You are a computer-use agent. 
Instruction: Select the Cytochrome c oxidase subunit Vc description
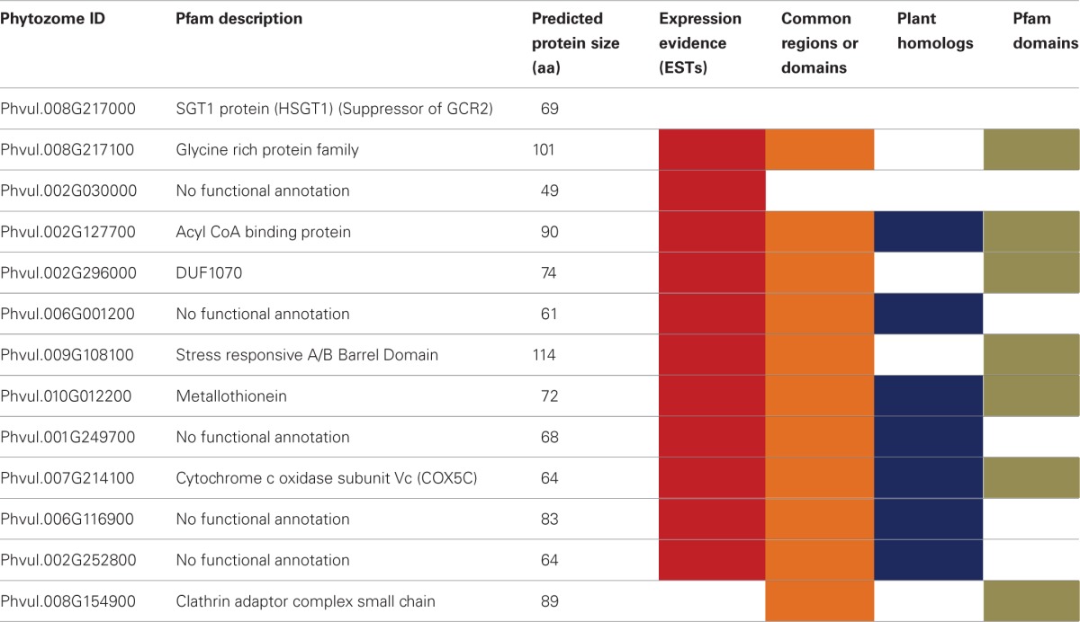[326, 478]
